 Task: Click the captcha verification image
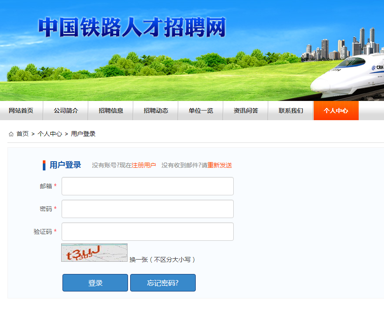tap(94, 253)
